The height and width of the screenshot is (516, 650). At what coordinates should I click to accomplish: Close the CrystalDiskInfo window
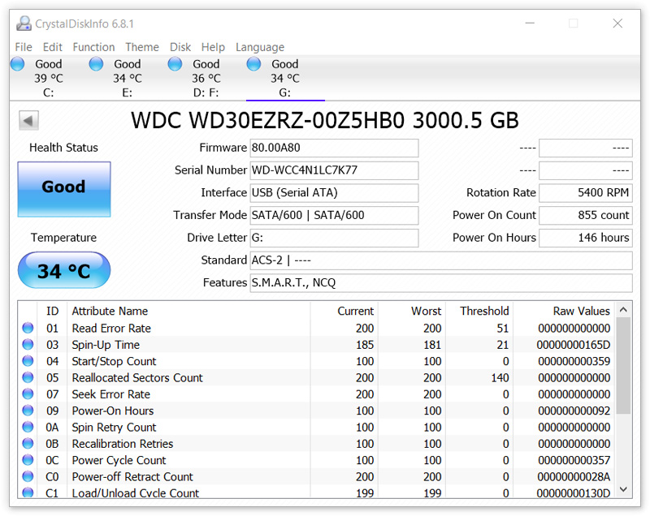(x=617, y=24)
